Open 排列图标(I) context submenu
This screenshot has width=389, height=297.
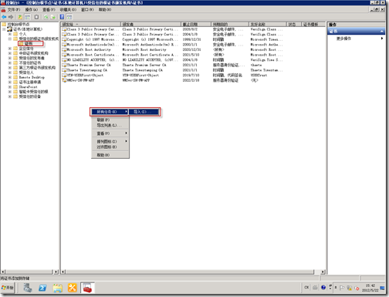tap(110, 141)
